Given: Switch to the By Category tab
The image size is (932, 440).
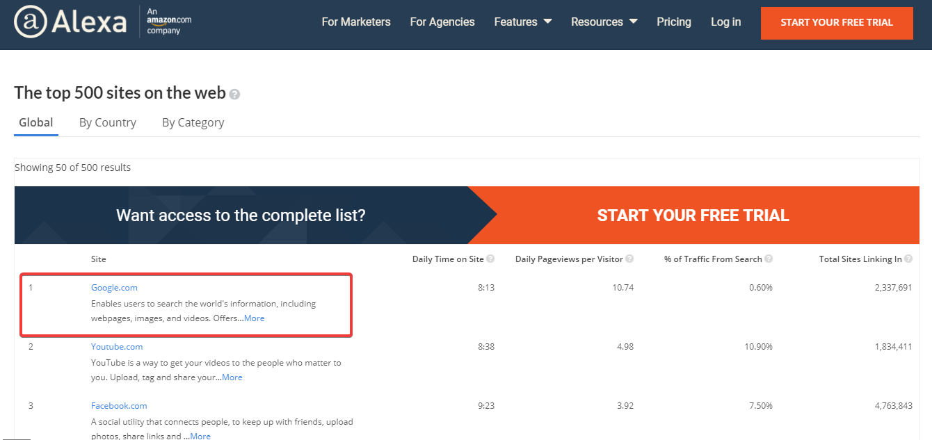Looking at the screenshot, I should tap(193, 123).
